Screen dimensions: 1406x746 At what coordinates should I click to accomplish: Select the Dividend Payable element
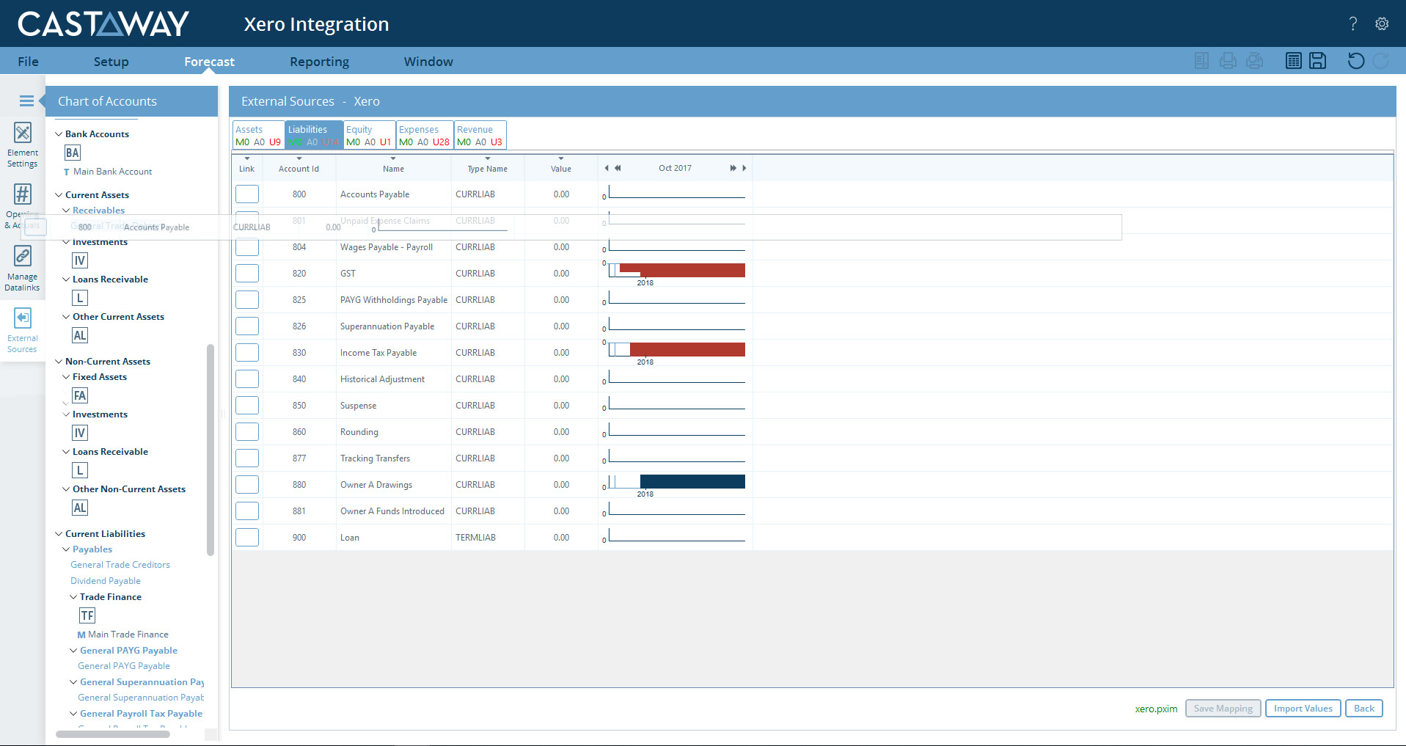(x=106, y=581)
